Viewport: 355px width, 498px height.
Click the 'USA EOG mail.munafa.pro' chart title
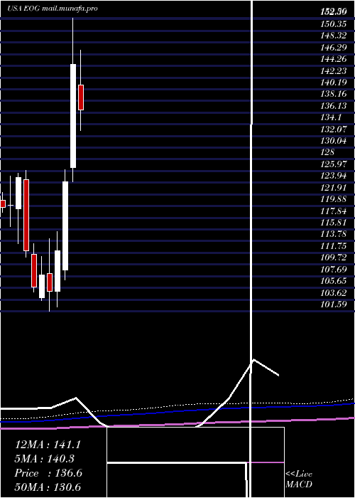53,9
